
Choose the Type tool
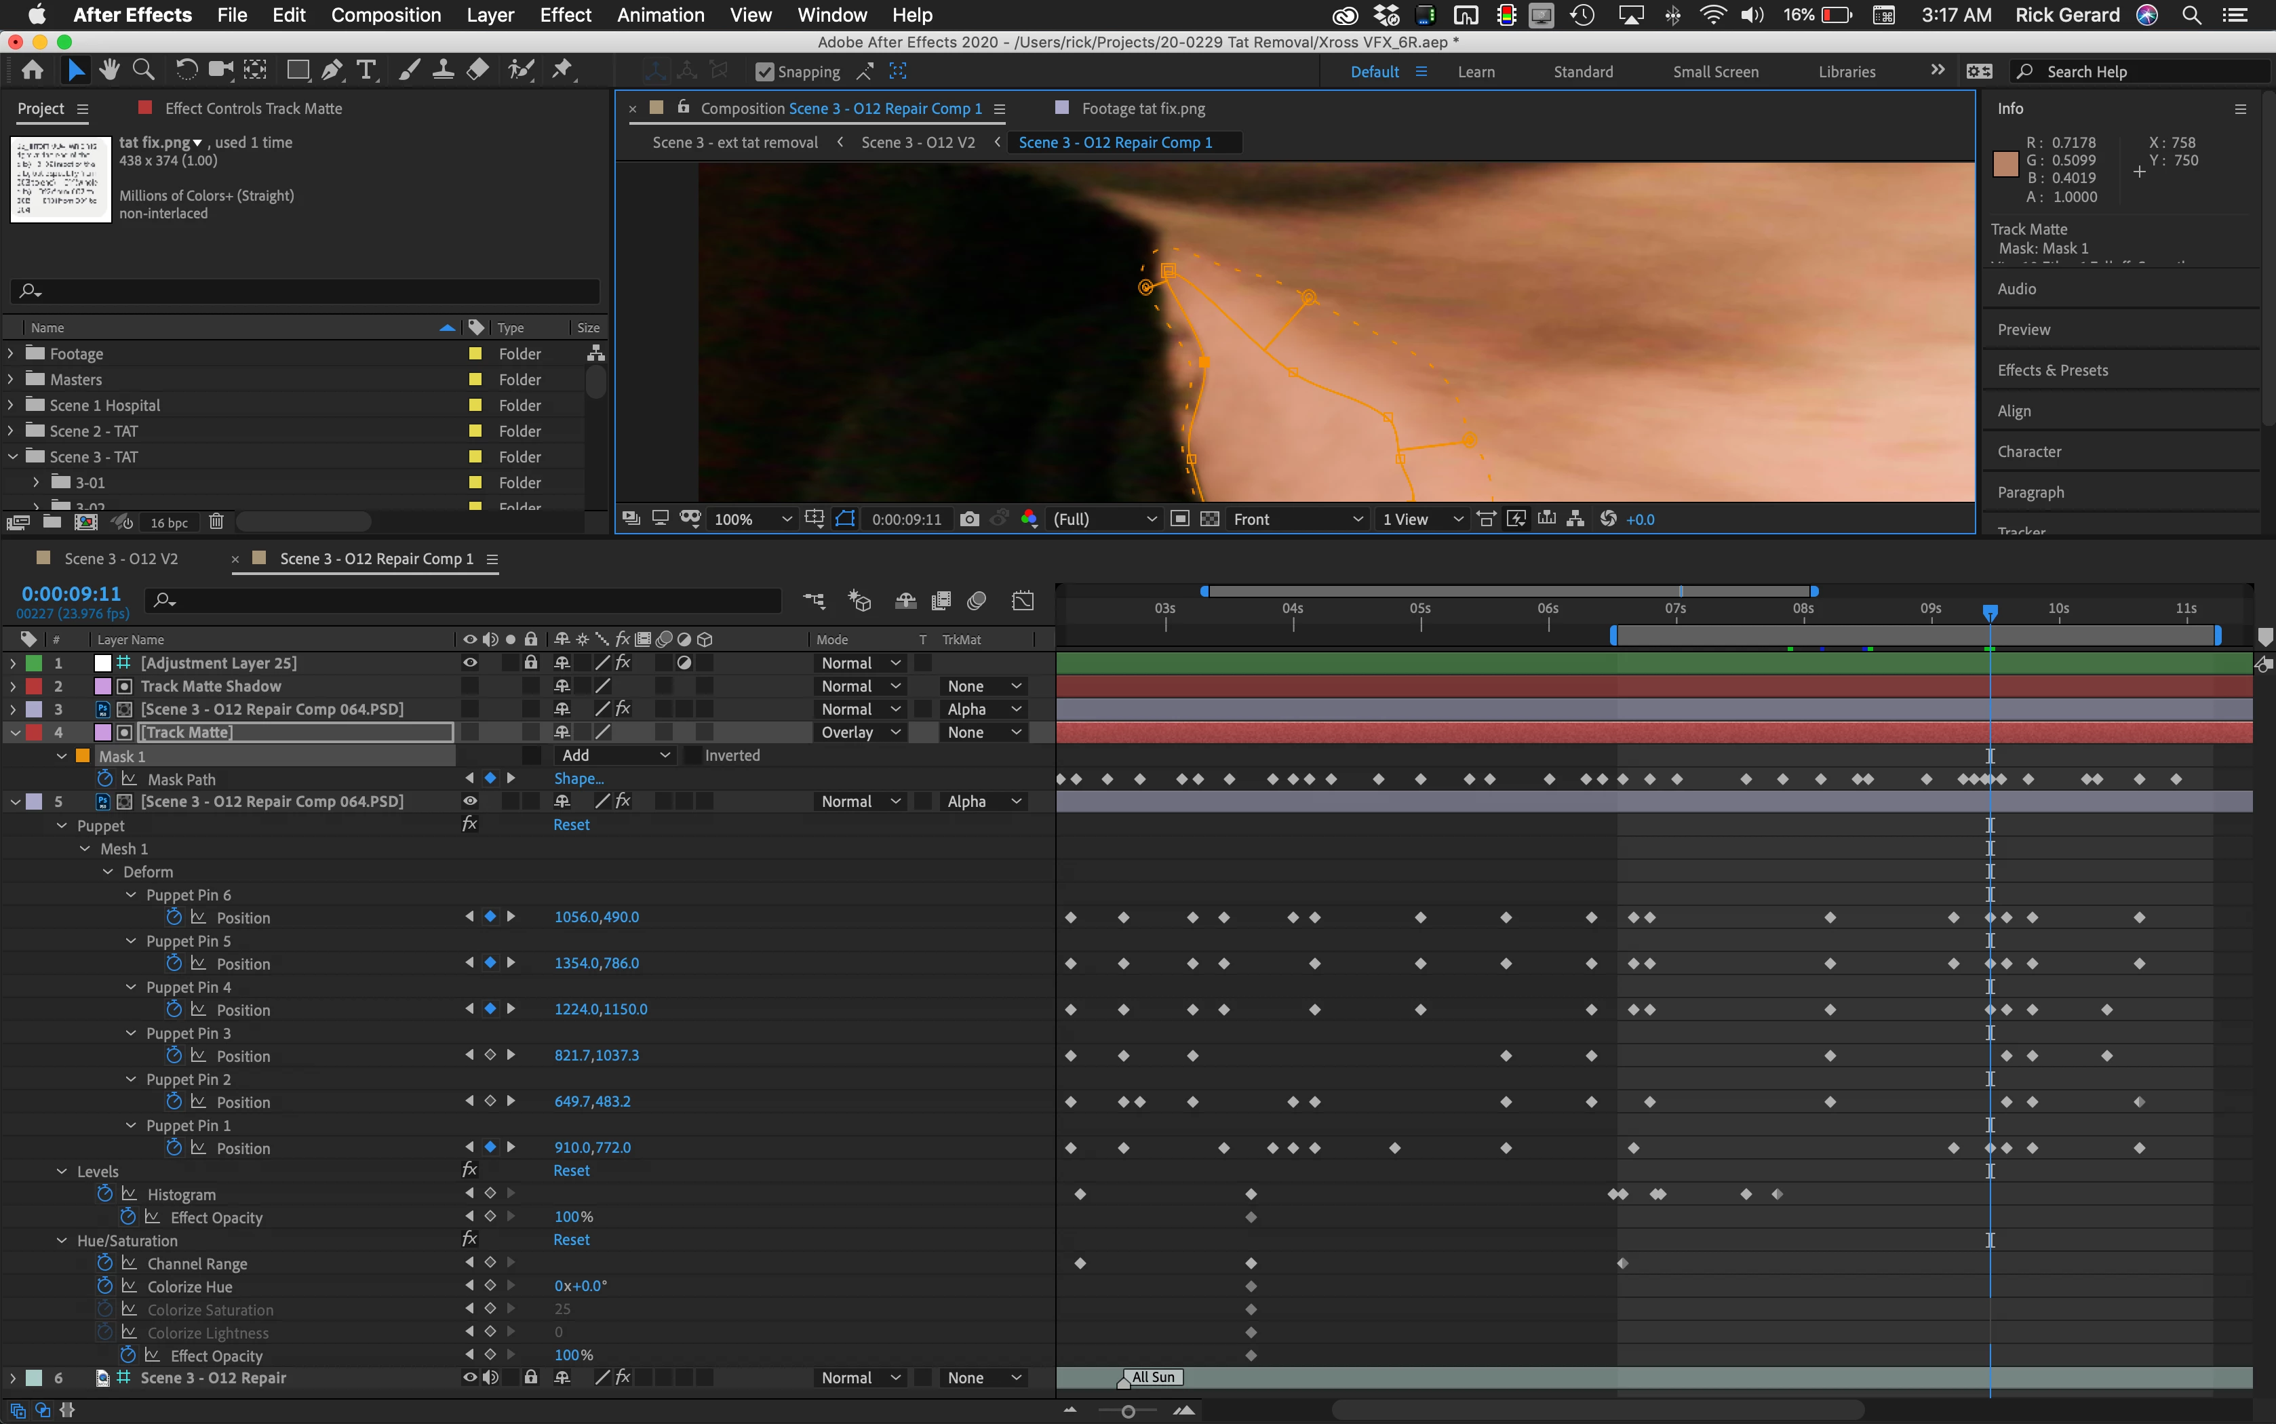[x=366, y=70]
